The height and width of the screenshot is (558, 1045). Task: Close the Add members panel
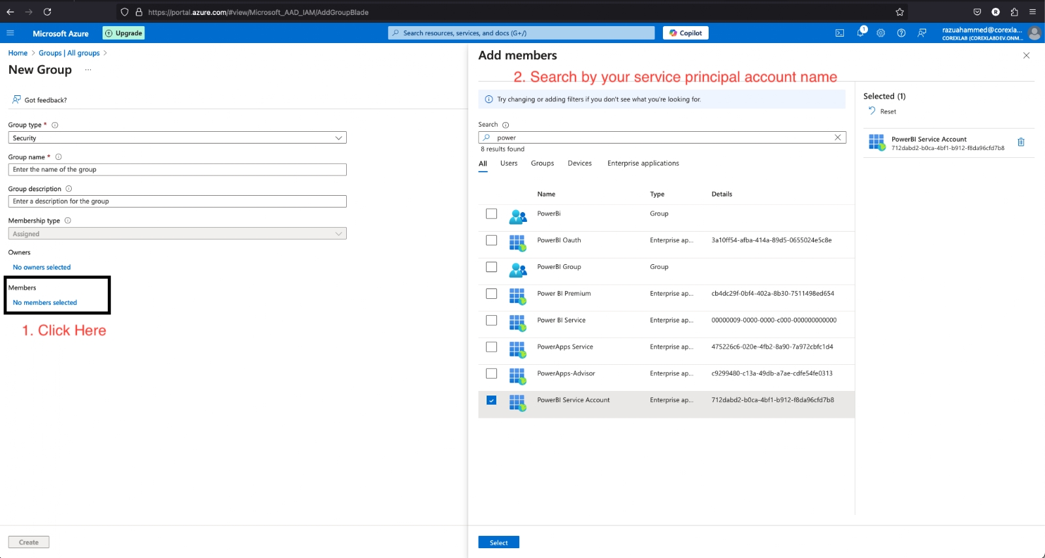pos(1026,55)
